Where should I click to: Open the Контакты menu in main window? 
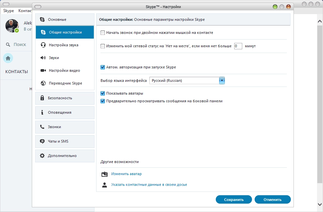25,11
